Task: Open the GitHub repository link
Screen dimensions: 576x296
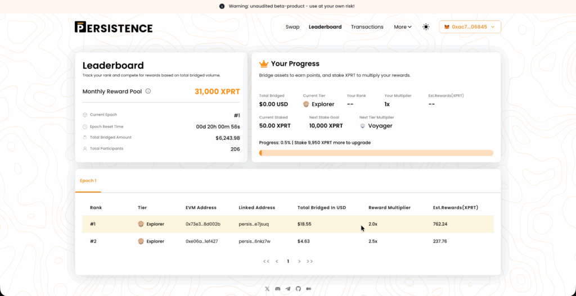Action: pos(298,289)
